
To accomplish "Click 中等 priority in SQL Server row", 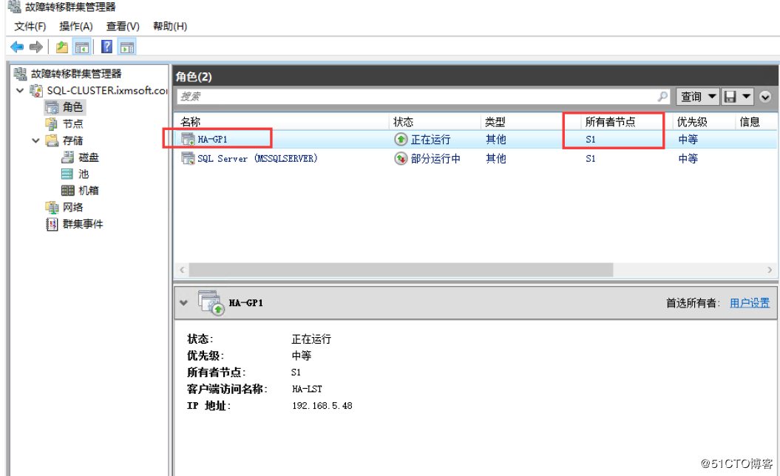I will [x=688, y=159].
